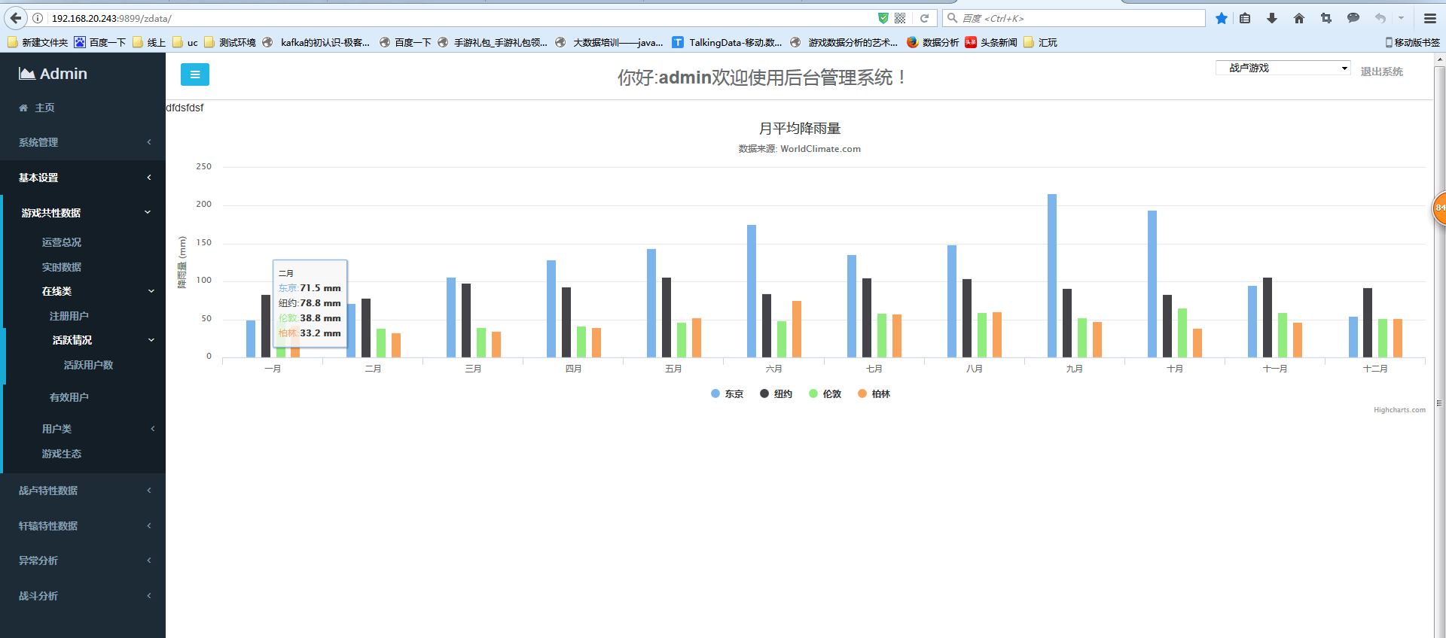Expand the 战卢特性数据 section

point(83,491)
